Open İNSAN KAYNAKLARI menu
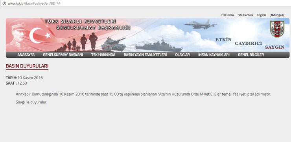This screenshot has width=291, height=142. (214, 55)
